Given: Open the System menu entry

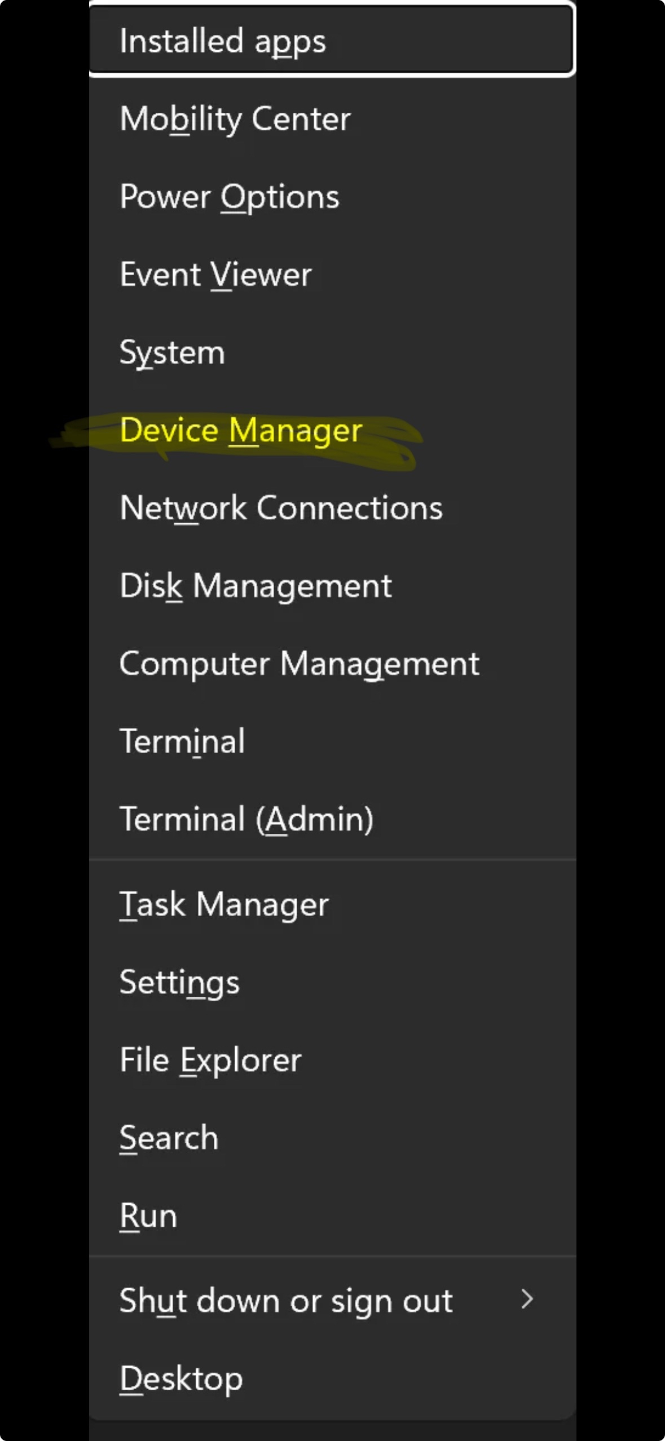Looking at the screenshot, I should click(172, 352).
